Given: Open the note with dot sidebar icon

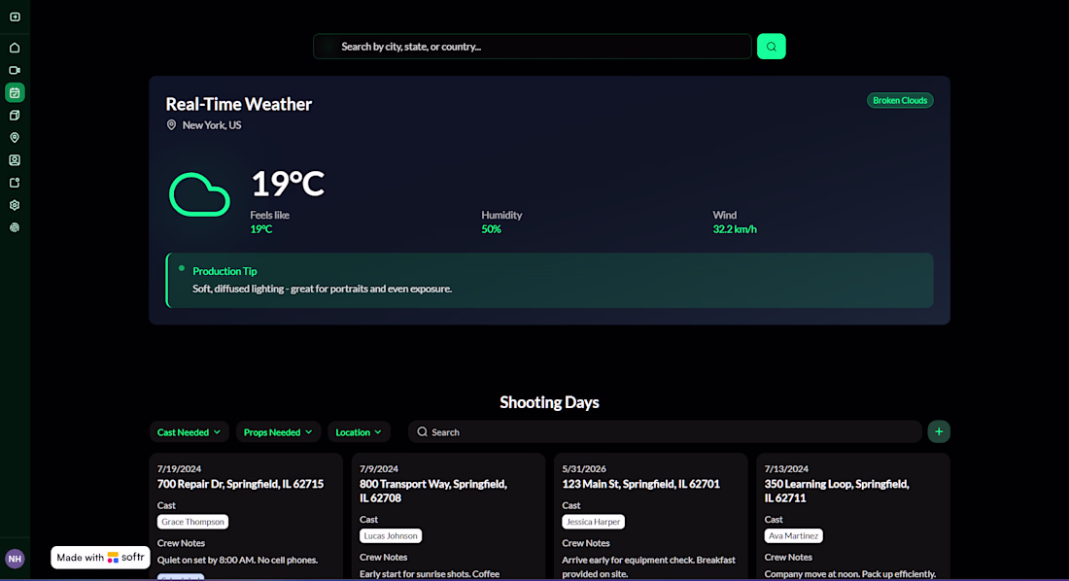Looking at the screenshot, I should click(15, 183).
